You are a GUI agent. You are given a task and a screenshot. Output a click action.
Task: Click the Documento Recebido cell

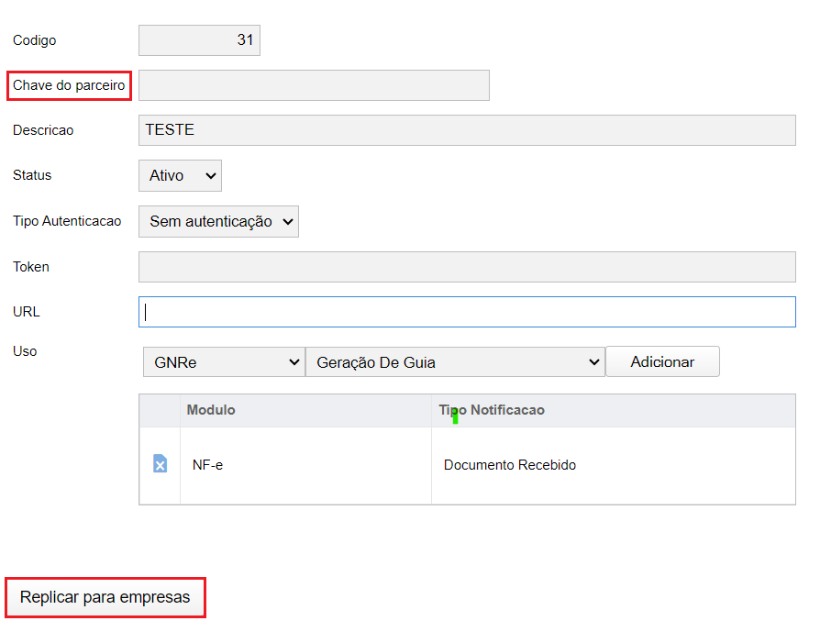click(509, 465)
